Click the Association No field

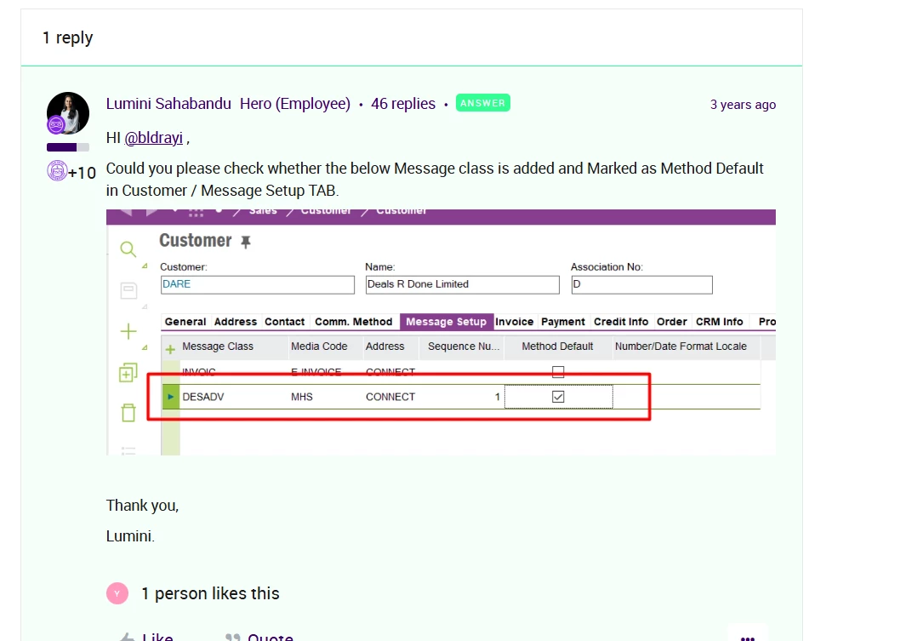[x=641, y=284]
